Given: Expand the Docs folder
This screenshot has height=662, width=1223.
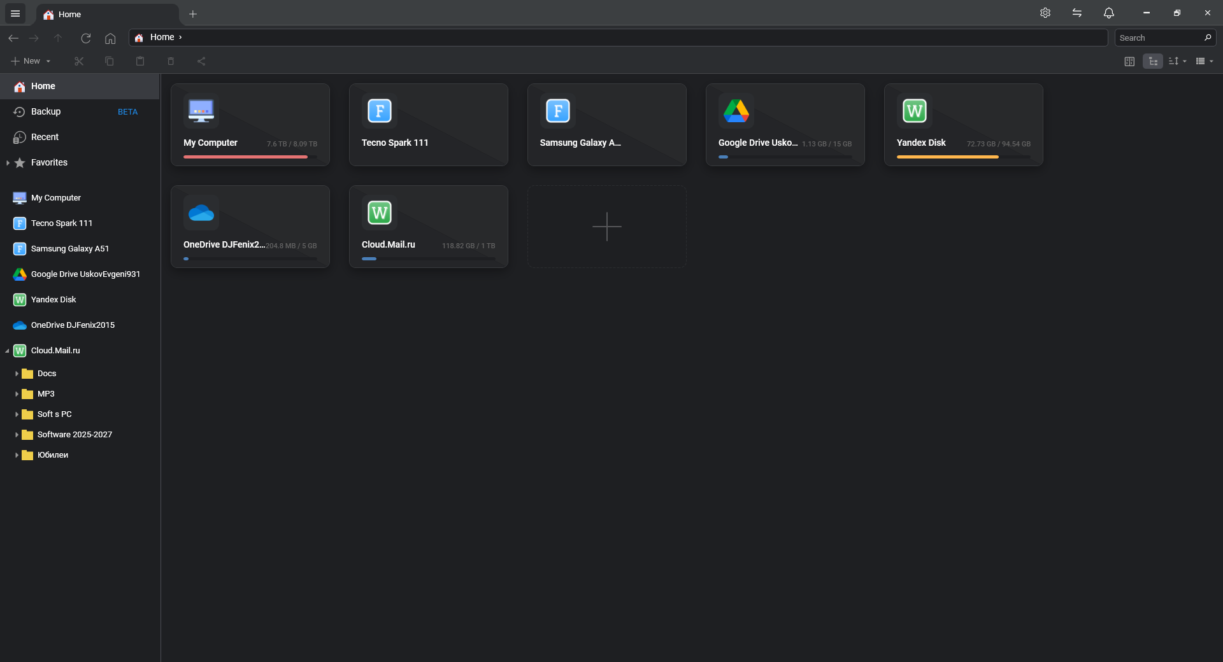Looking at the screenshot, I should tap(17, 374).
